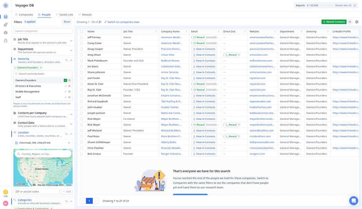Image resolution: width=362 pixels, height=209 pixels.
Task: Click the lock icon in sidebar
Action: coord(6,41)
